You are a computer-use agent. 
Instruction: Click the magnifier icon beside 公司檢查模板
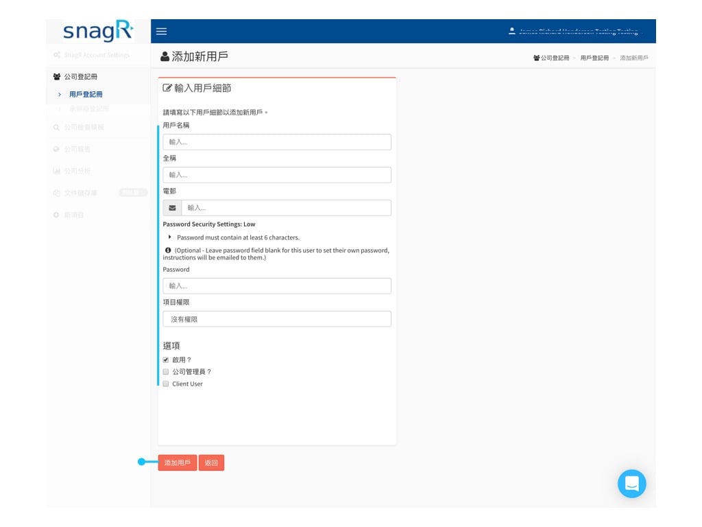tap(56, 127)
